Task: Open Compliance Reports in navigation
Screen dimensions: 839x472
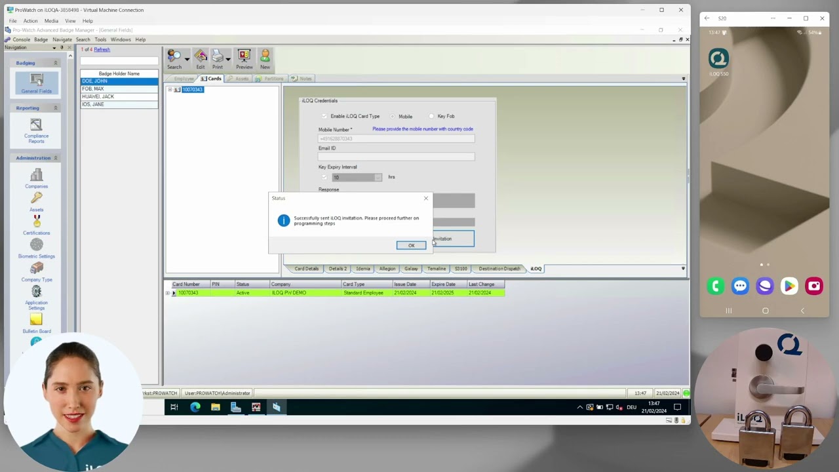Action: pos(36,130)
